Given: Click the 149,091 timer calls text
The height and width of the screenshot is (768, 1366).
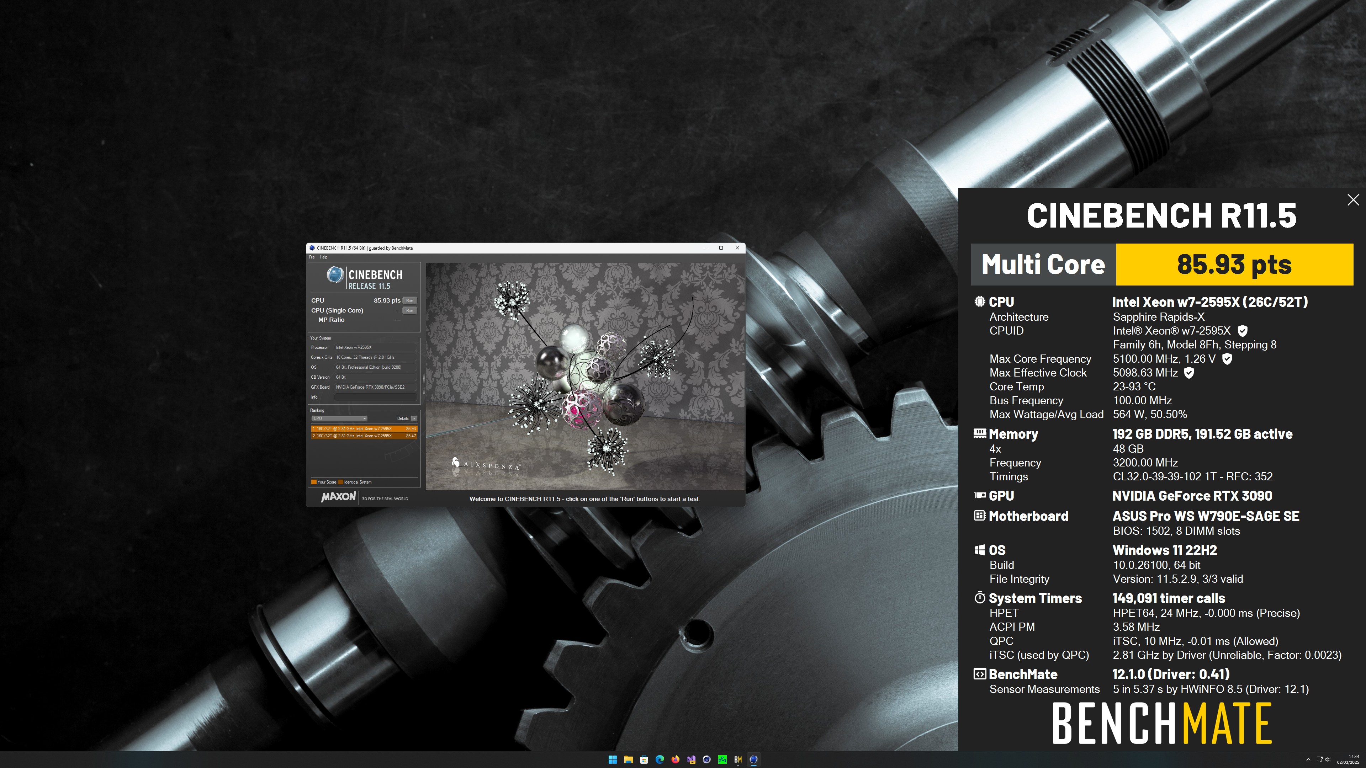Looking at the screenshot, I should pyautogui.click(x=1169, y=598).
